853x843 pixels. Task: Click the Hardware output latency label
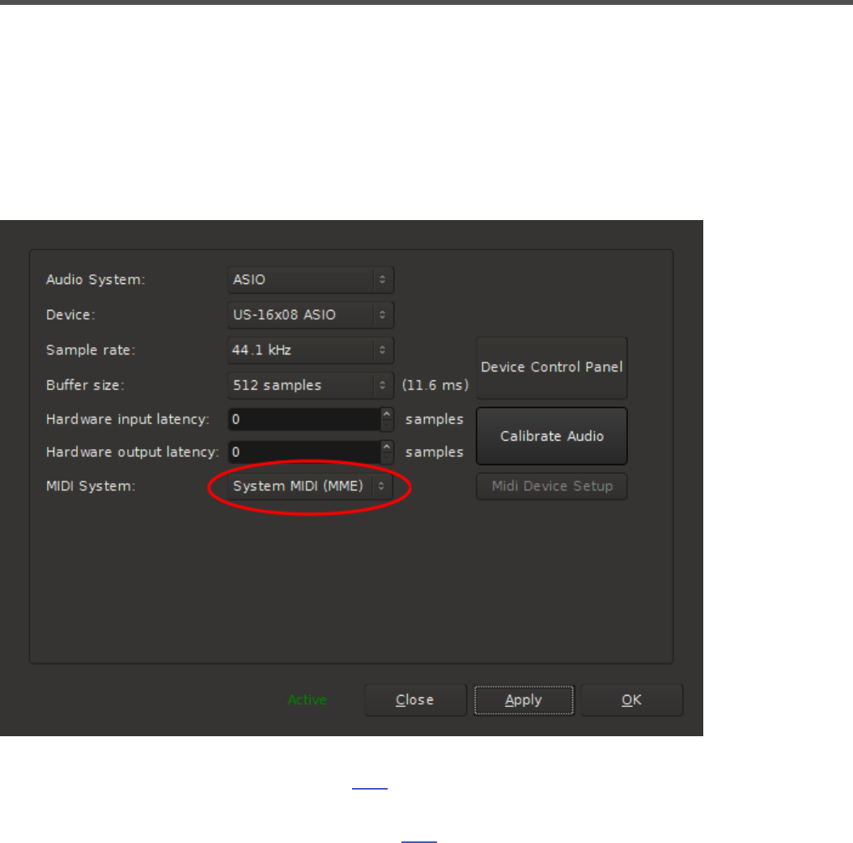[x=133, y=452]
